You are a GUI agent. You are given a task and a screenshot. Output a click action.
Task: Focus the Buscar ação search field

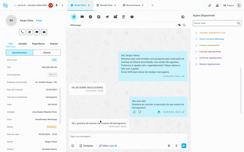coord(217,23)
